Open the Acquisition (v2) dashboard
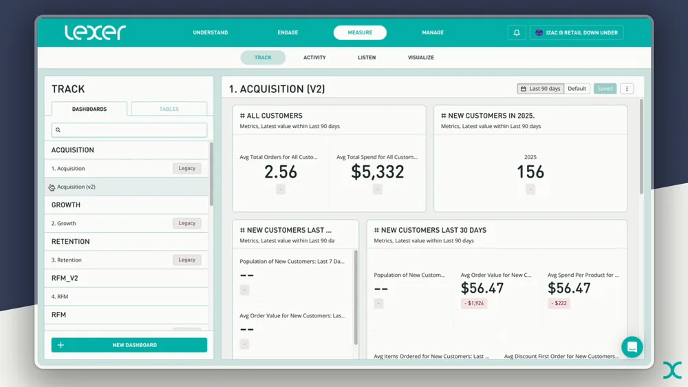The height and width of the screenshot is (387, 688). (x=127, y=187)
